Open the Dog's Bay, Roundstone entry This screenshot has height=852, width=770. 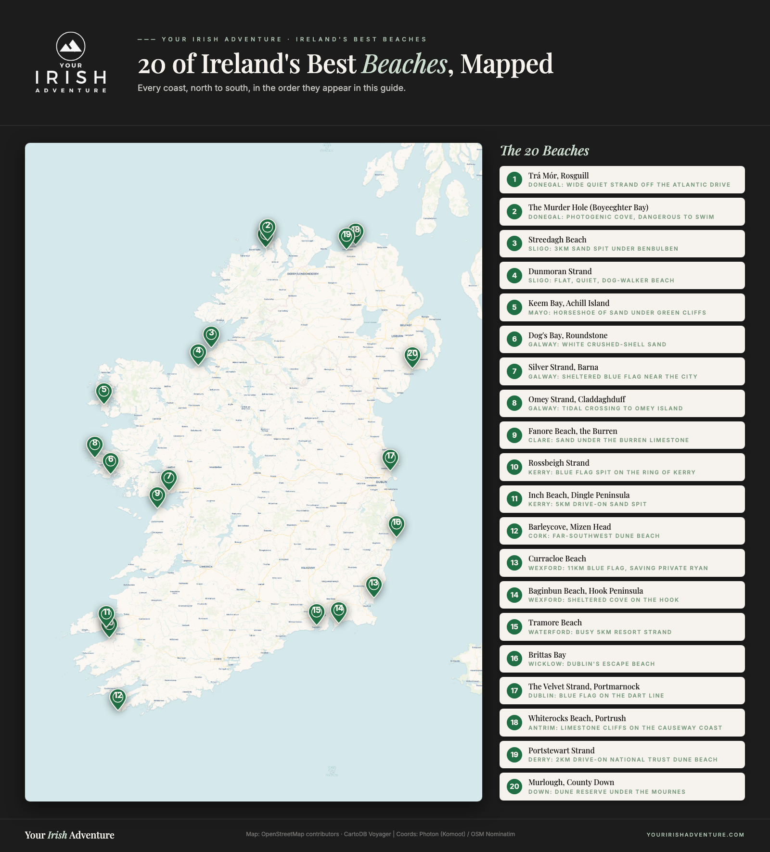coord(622,339)
